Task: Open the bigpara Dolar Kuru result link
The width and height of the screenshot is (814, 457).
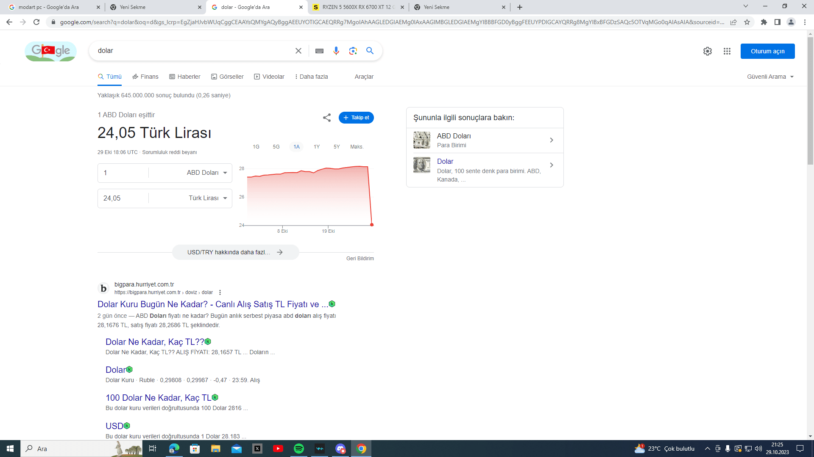Action: pyautogui.click(x=212, y=304)
